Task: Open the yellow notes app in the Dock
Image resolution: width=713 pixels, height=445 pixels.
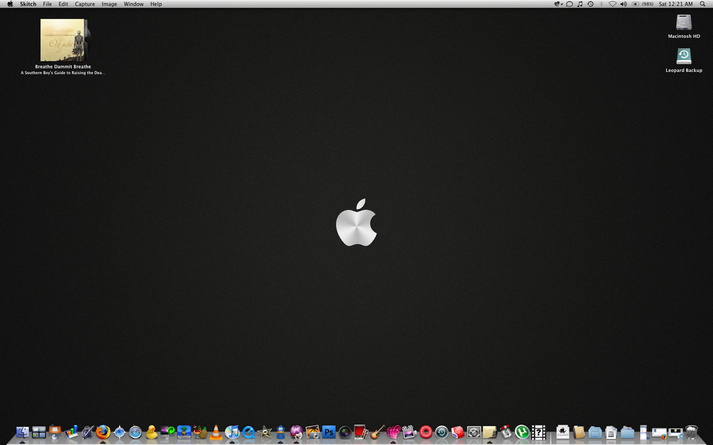Action: 490,432
